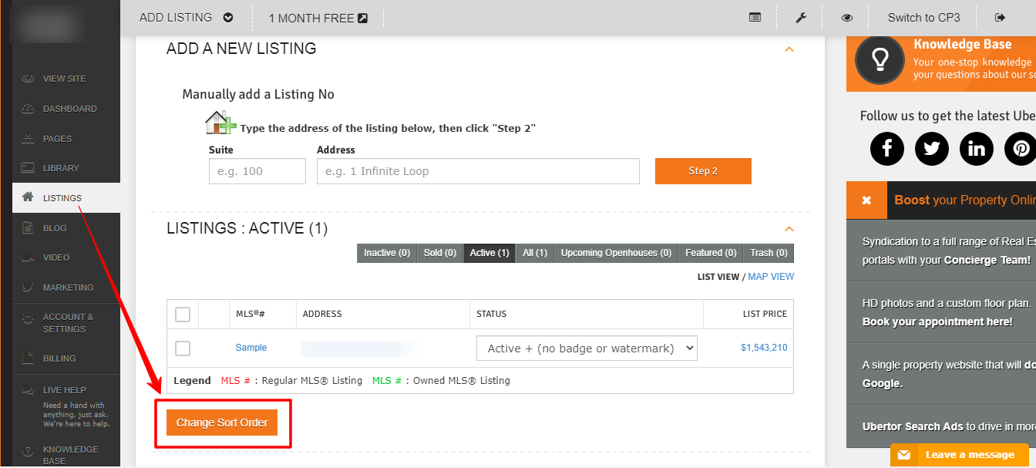Open the LinkedIn social icon
Screen dimensions: 1036x468
[977, 148]
